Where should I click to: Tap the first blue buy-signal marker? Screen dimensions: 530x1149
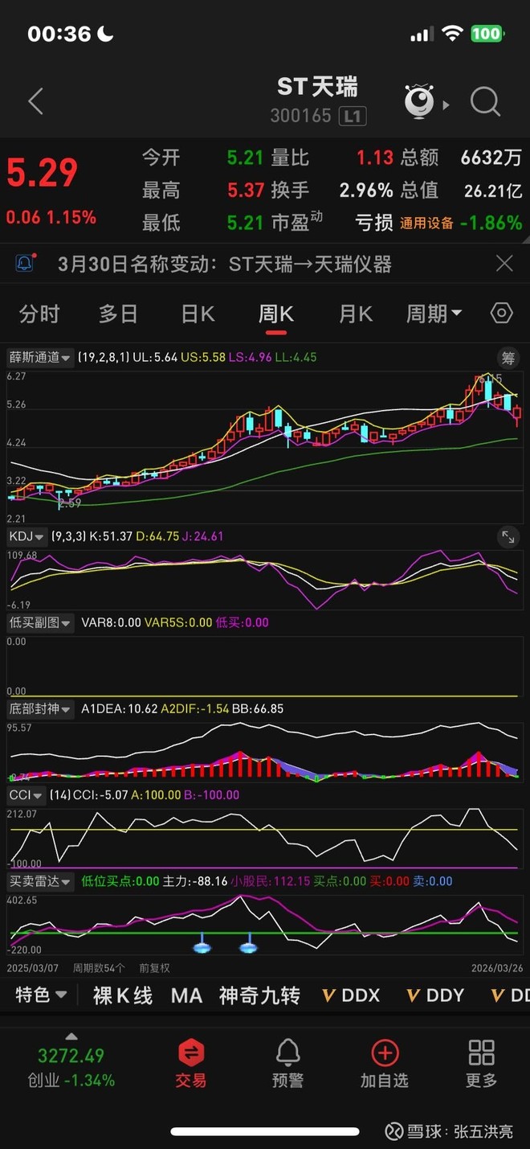(x=202, y=943)
